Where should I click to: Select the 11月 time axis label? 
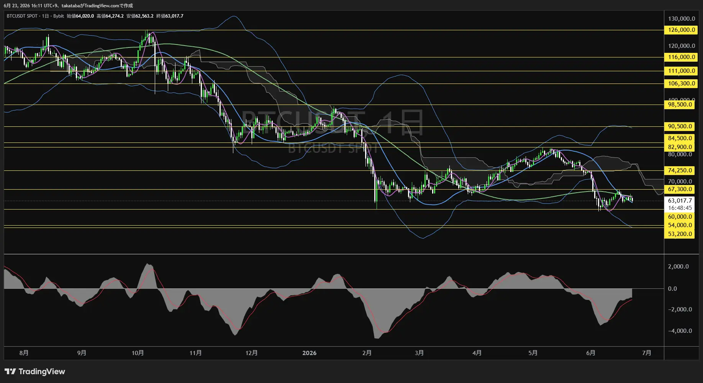click(195, 353)
